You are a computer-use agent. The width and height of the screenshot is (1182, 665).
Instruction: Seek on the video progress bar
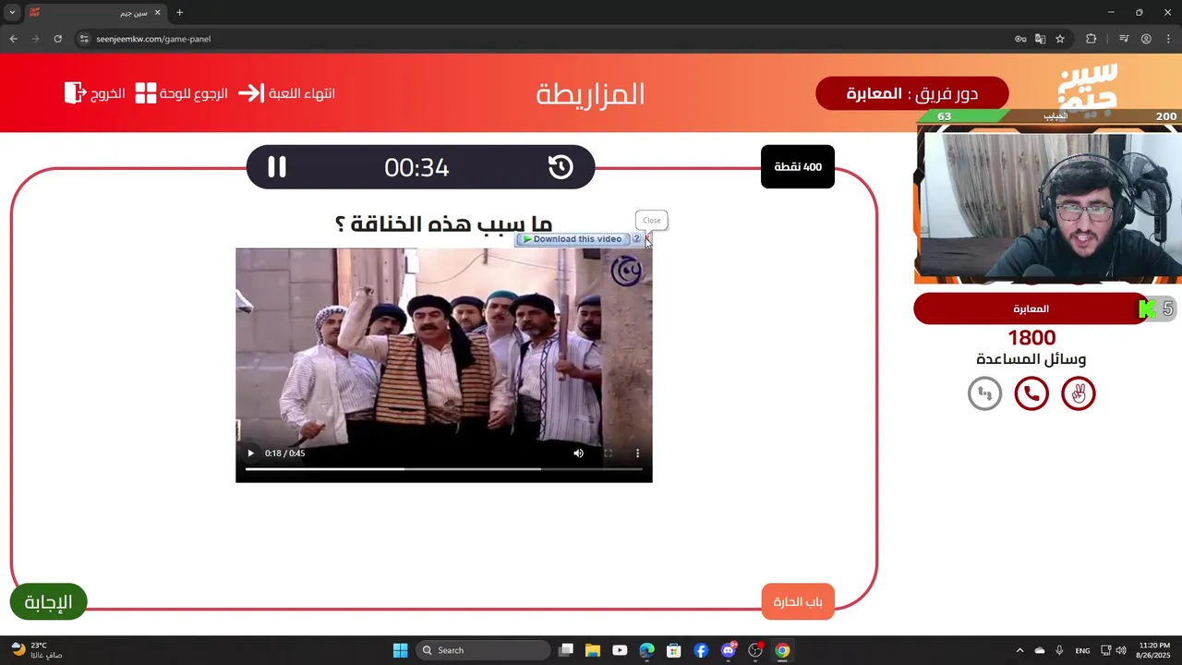point(443,469)
